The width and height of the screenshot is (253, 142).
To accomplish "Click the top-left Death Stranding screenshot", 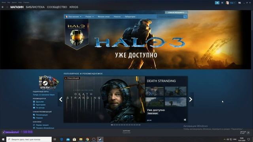I will point(155,91).
